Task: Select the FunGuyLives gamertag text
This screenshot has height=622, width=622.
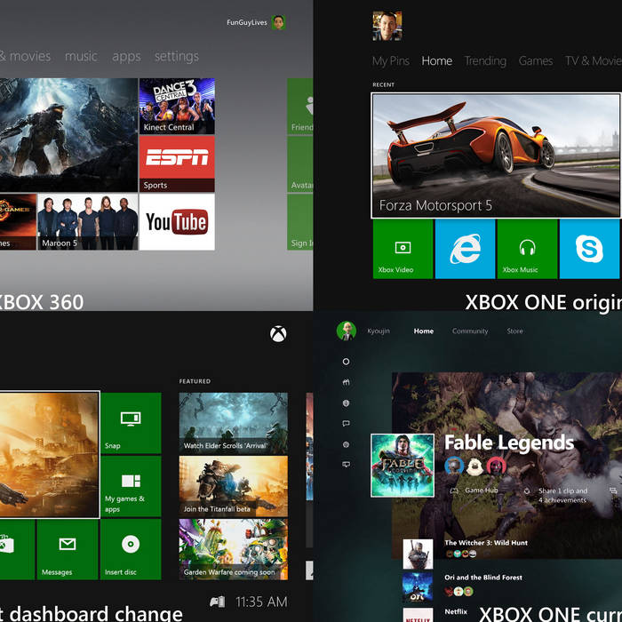Action: coord(247,22)
